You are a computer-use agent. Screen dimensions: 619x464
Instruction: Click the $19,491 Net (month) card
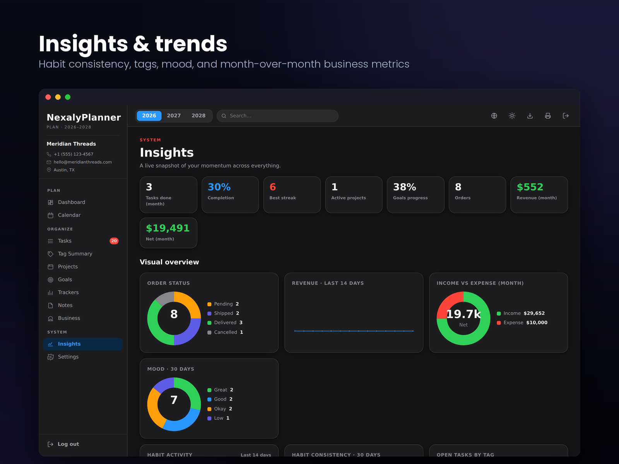168,233
